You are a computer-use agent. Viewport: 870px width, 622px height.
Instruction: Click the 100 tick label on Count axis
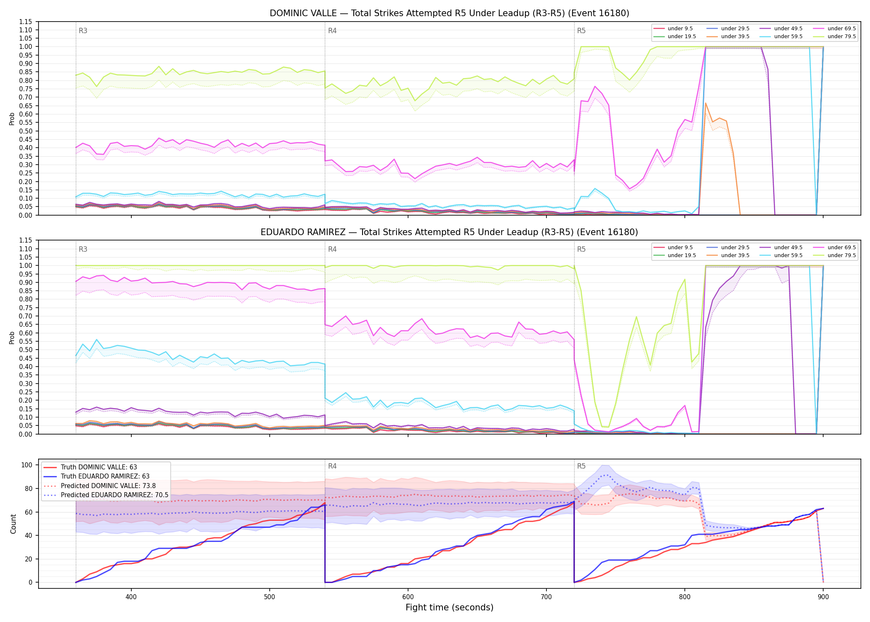(27, 465)
